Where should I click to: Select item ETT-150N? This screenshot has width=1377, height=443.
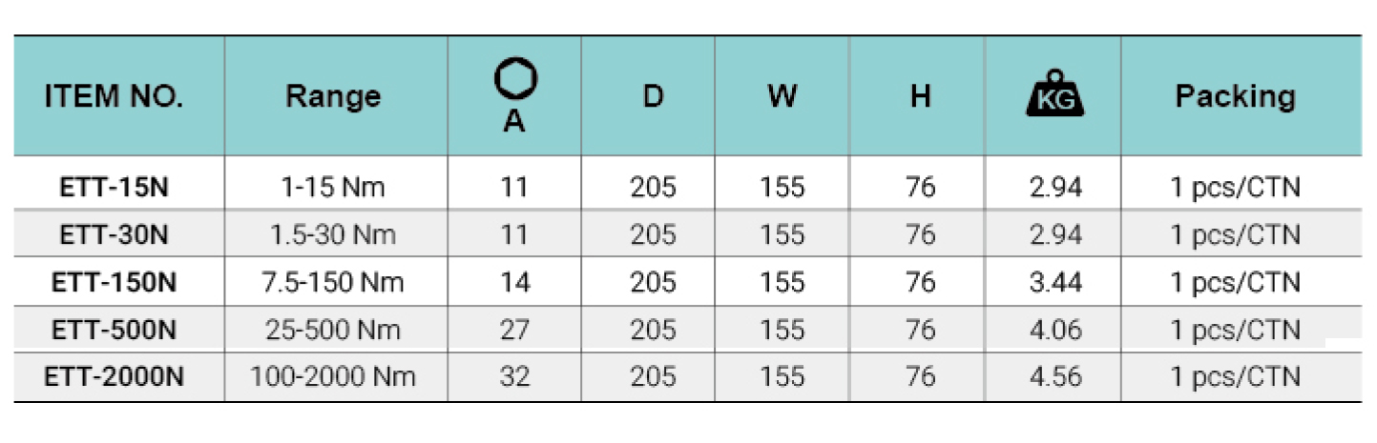click(x=115, y=282)
